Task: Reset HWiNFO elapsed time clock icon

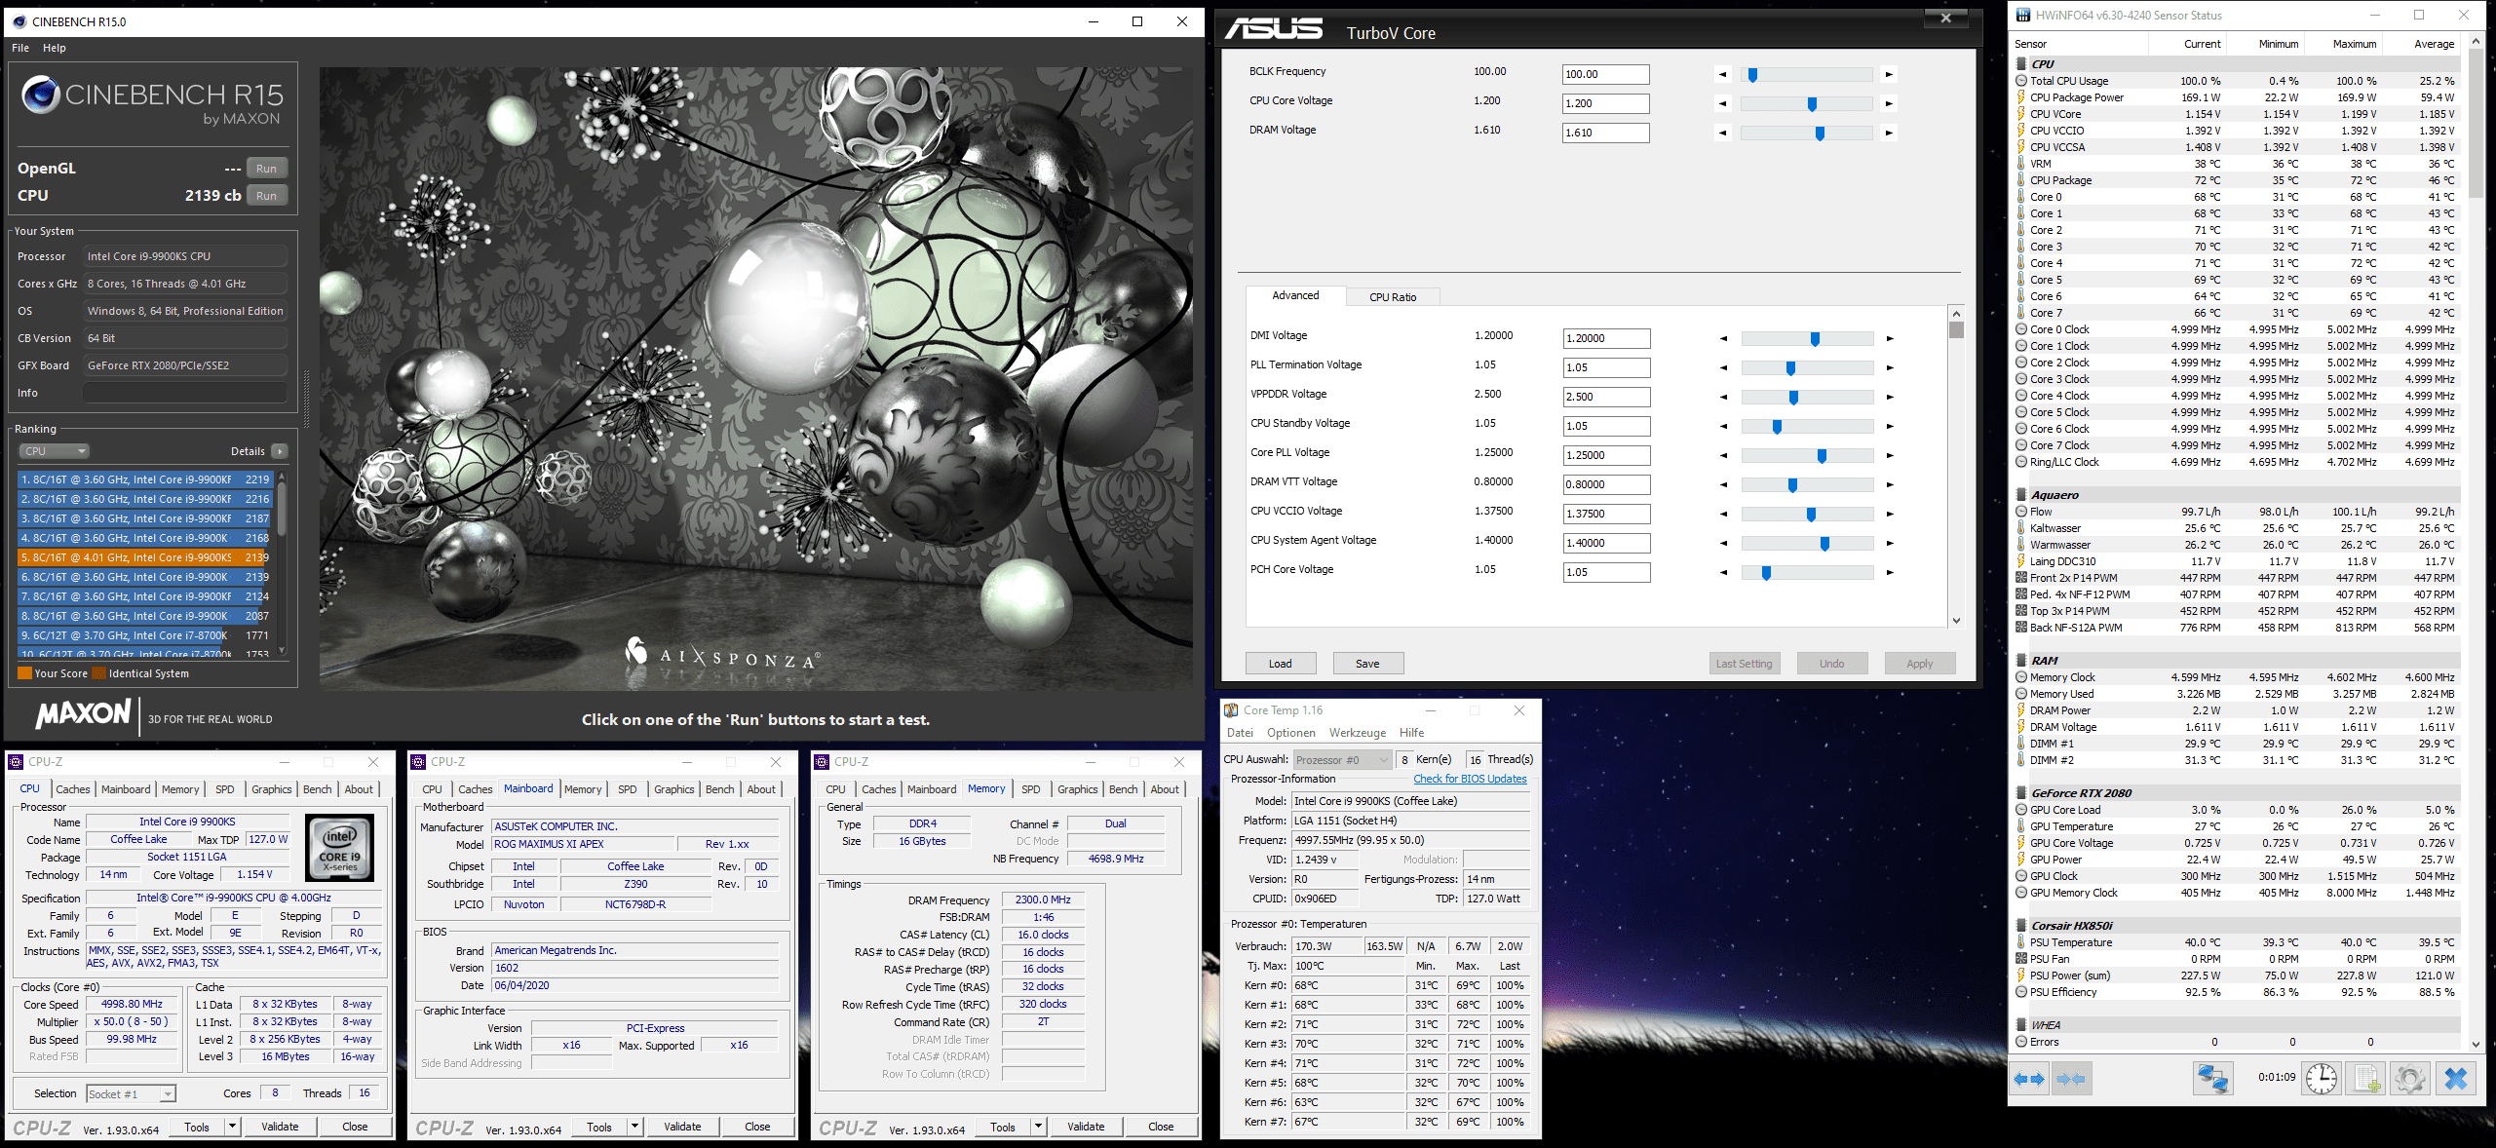Action: pos(2323,1079)
